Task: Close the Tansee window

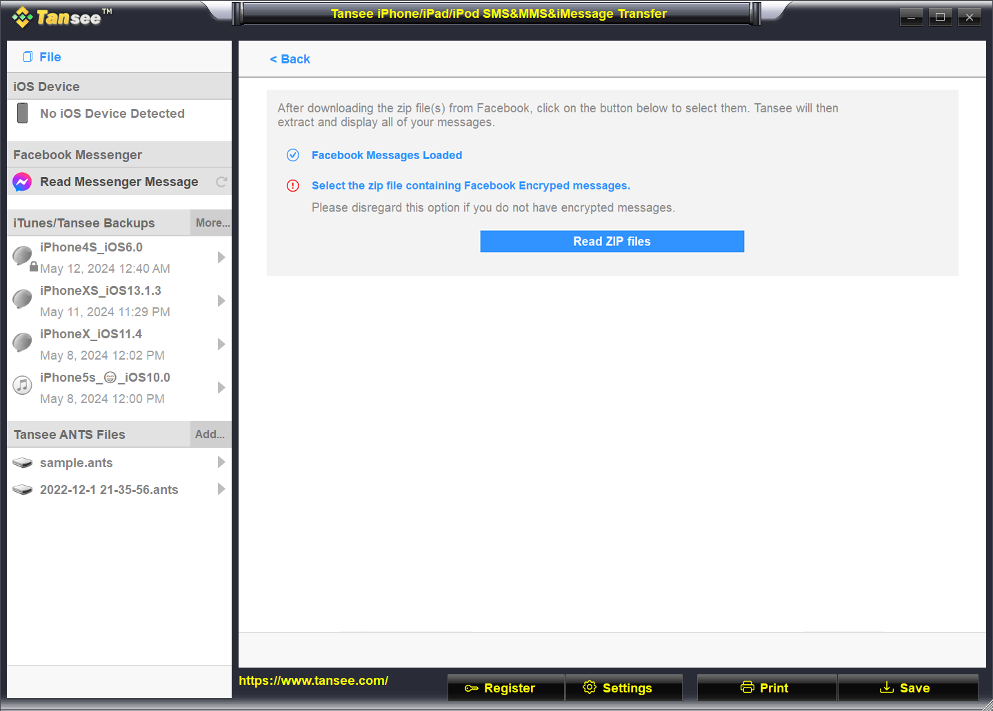Action: pos(970,17)
